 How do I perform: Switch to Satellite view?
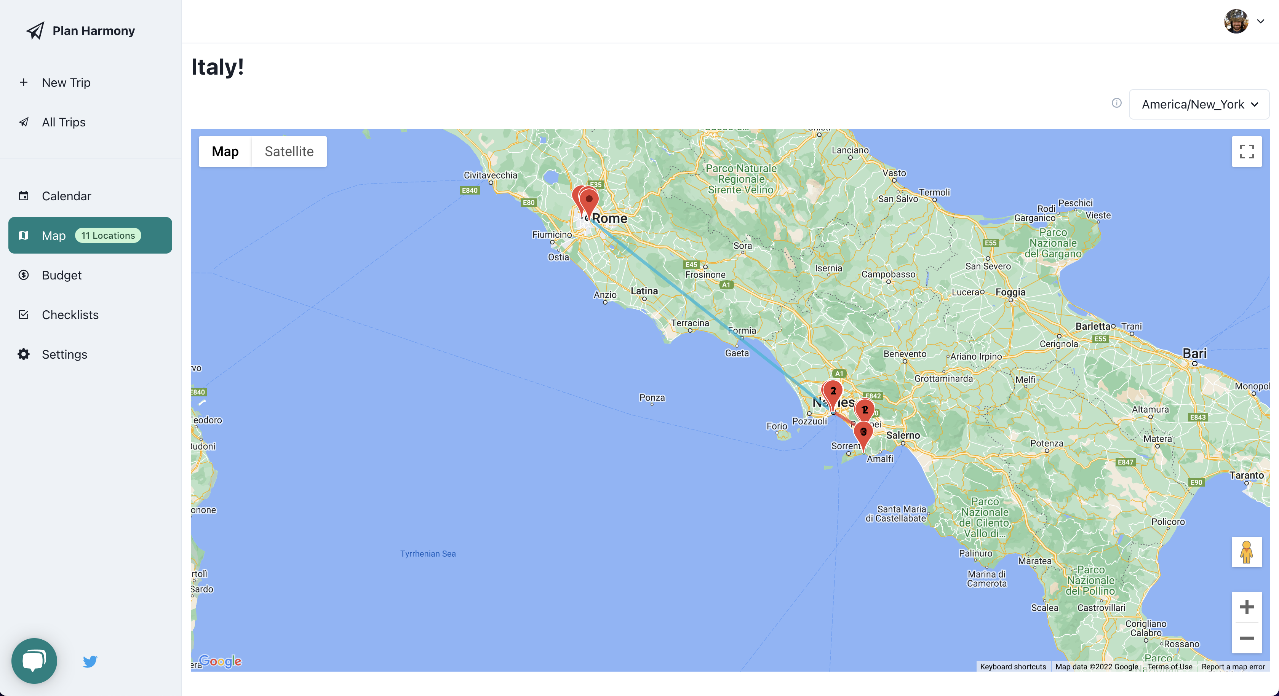coord(289,152)
